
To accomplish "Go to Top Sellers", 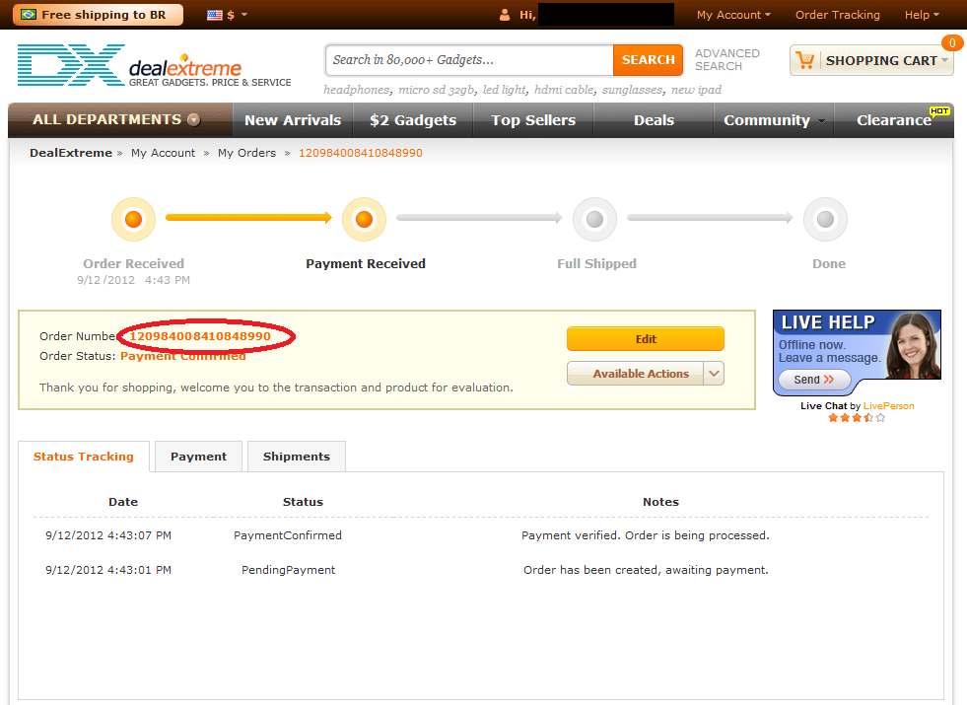I will coord(533,120).
